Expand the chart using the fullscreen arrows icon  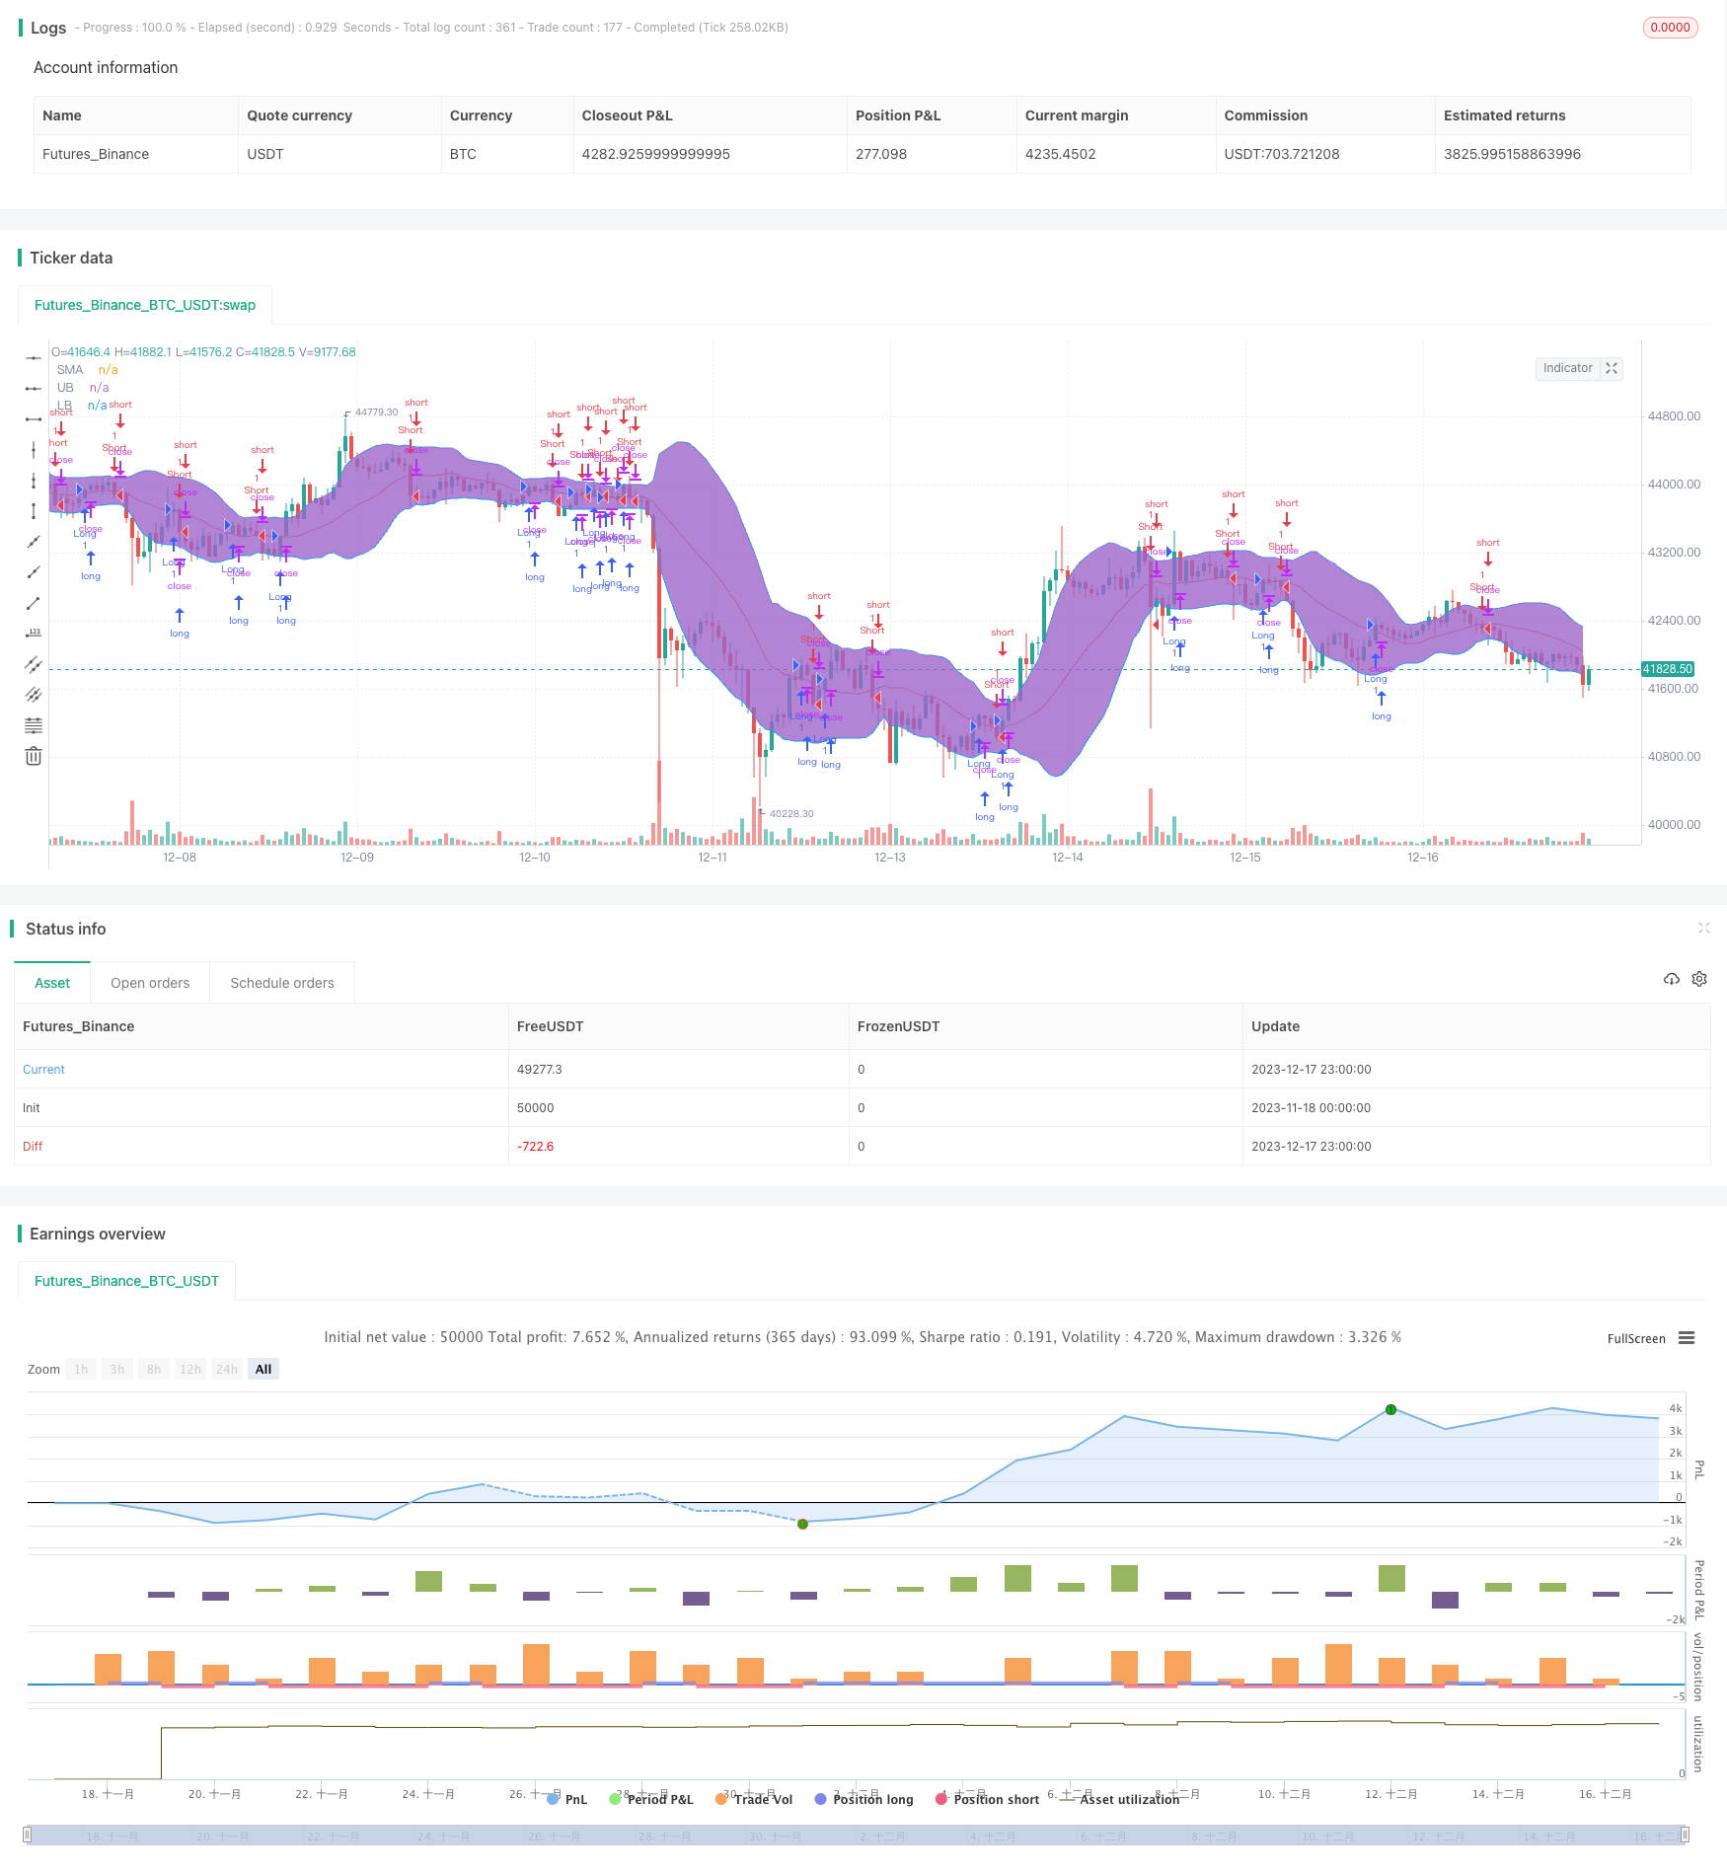(1612, 368)
